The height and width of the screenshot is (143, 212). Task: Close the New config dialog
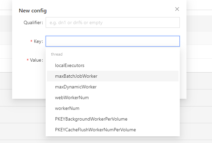(x=177, y=9)
